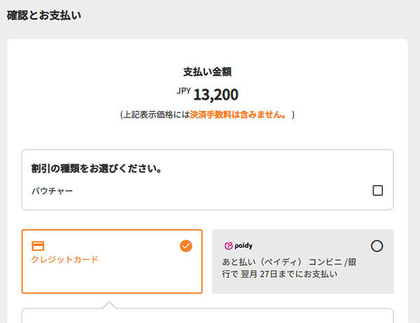Click the 支払い金額 heading
This screenshot has width=420, height=323.
(207, 71)
